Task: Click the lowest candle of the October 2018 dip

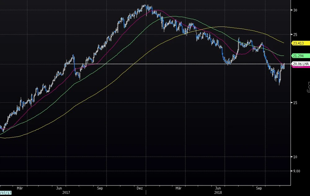Action: tap(279, 82)
